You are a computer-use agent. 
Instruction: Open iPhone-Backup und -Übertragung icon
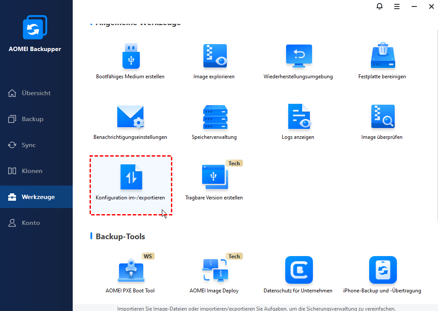[x=383, y=270]
